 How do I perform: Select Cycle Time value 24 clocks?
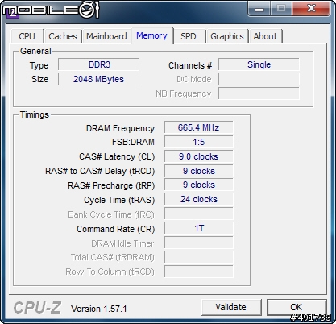(x=199, y=199)
